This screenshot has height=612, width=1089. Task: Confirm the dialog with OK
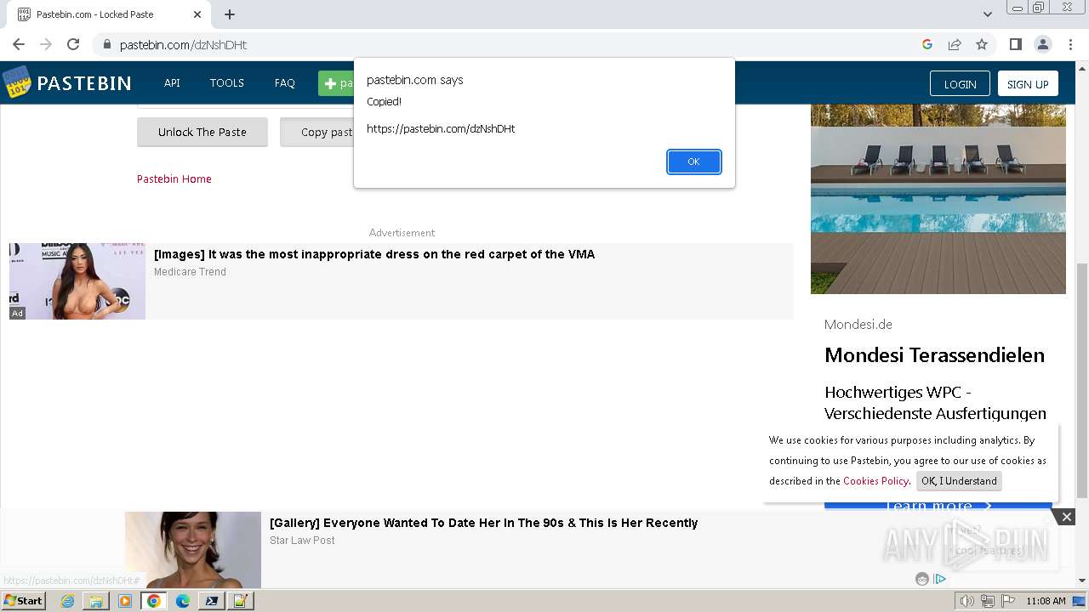pyautogui.click(x=693, y=161)
